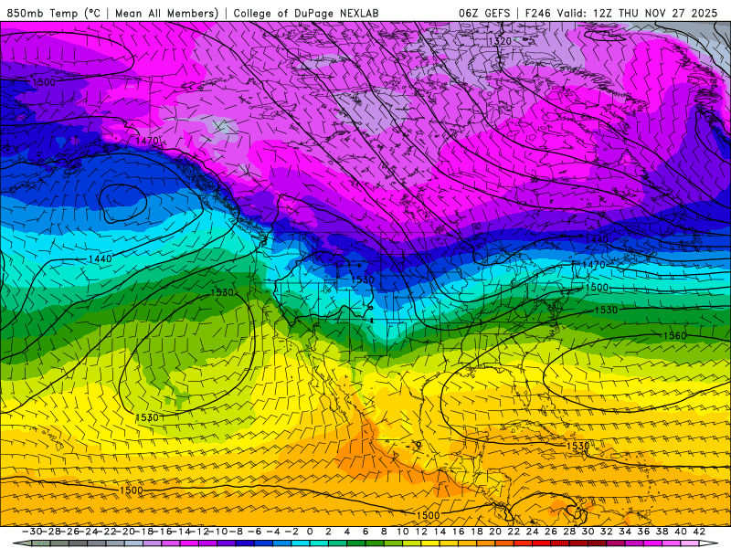Click the positive 4 value on the scale

tap(347, 532)
